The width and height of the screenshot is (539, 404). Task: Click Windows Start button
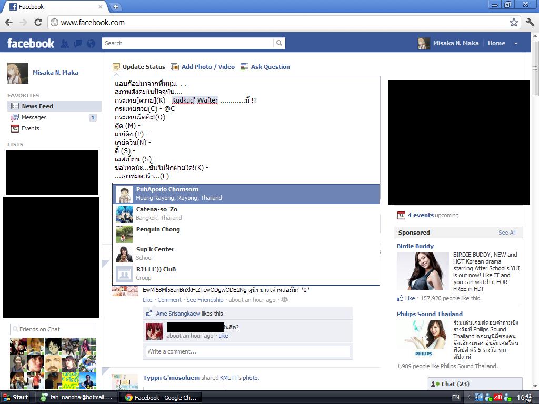(15, 397)
